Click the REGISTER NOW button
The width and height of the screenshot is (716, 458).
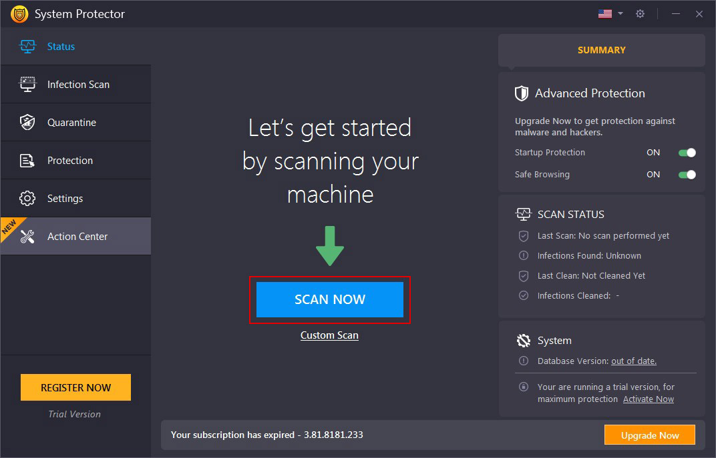[x=75, y=387]
